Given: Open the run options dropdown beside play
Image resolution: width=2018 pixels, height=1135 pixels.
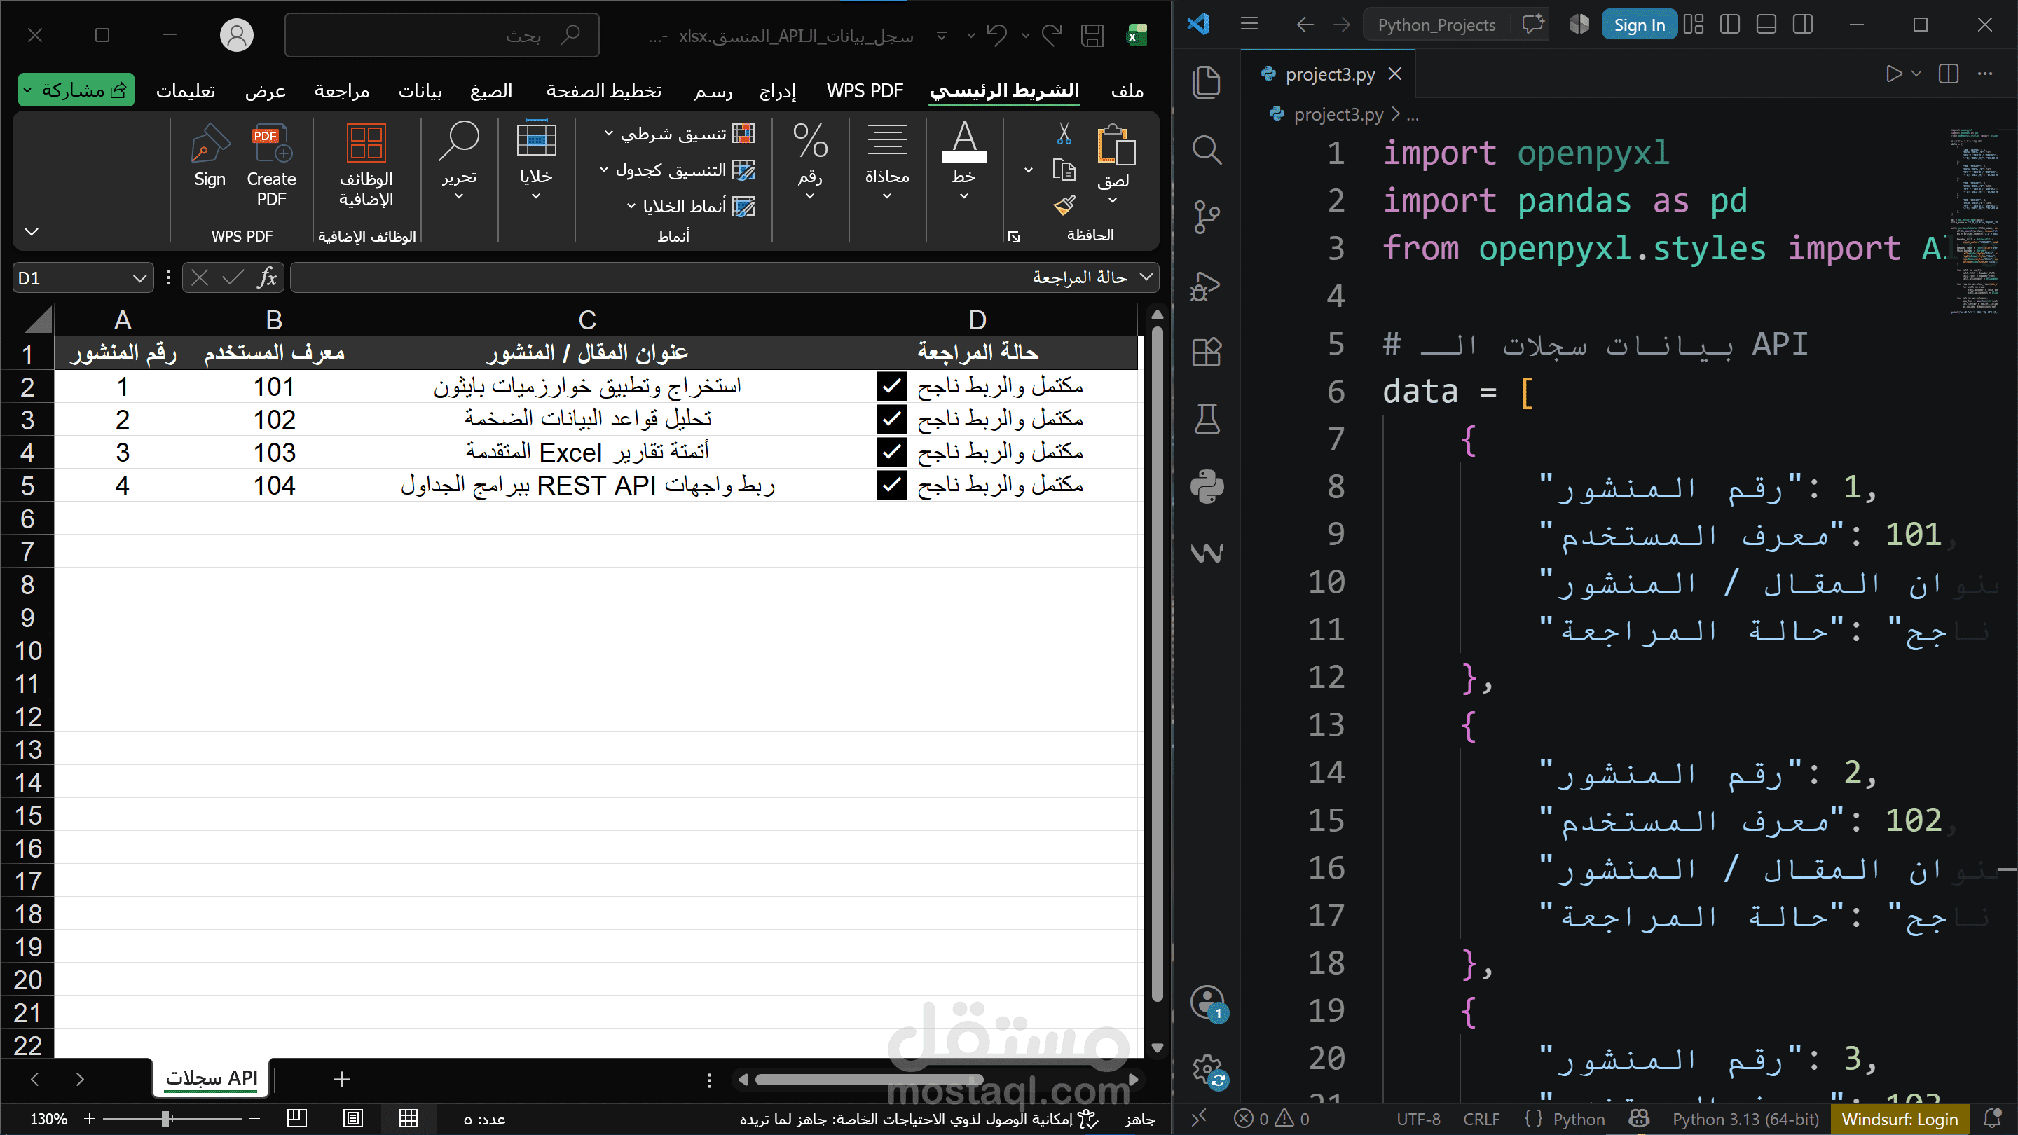Looking at the screenshot, I should coord(1916,74).
